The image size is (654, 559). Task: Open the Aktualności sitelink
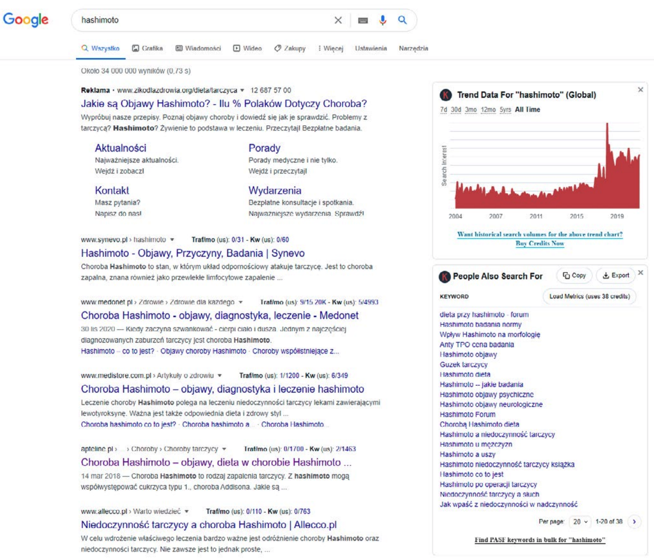point(120,148)
